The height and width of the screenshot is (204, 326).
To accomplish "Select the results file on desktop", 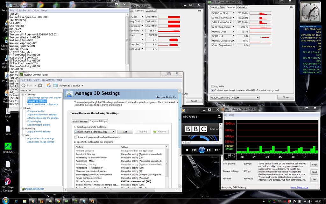I will (8, 166).
